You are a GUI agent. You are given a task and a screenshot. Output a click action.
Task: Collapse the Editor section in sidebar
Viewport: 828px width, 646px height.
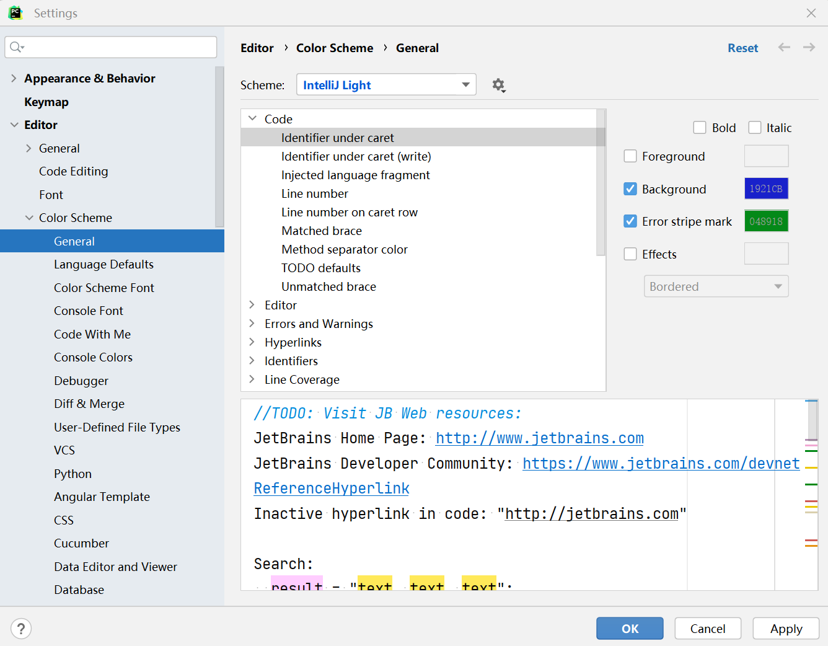click(x=14, y=125)
